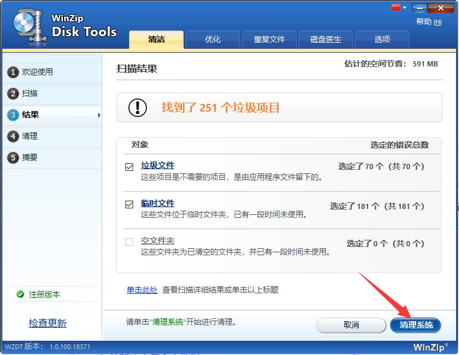This screenshot has width=459, height=355.
Task: Click the 这些项目是不需要的项目 description
Action: pyautogui.click(x=231, y=177)
